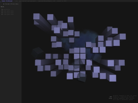Open the 01 link goes here entry

point(7,14)
